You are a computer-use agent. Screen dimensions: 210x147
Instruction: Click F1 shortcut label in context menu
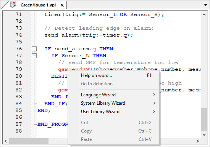click(149, 75)
